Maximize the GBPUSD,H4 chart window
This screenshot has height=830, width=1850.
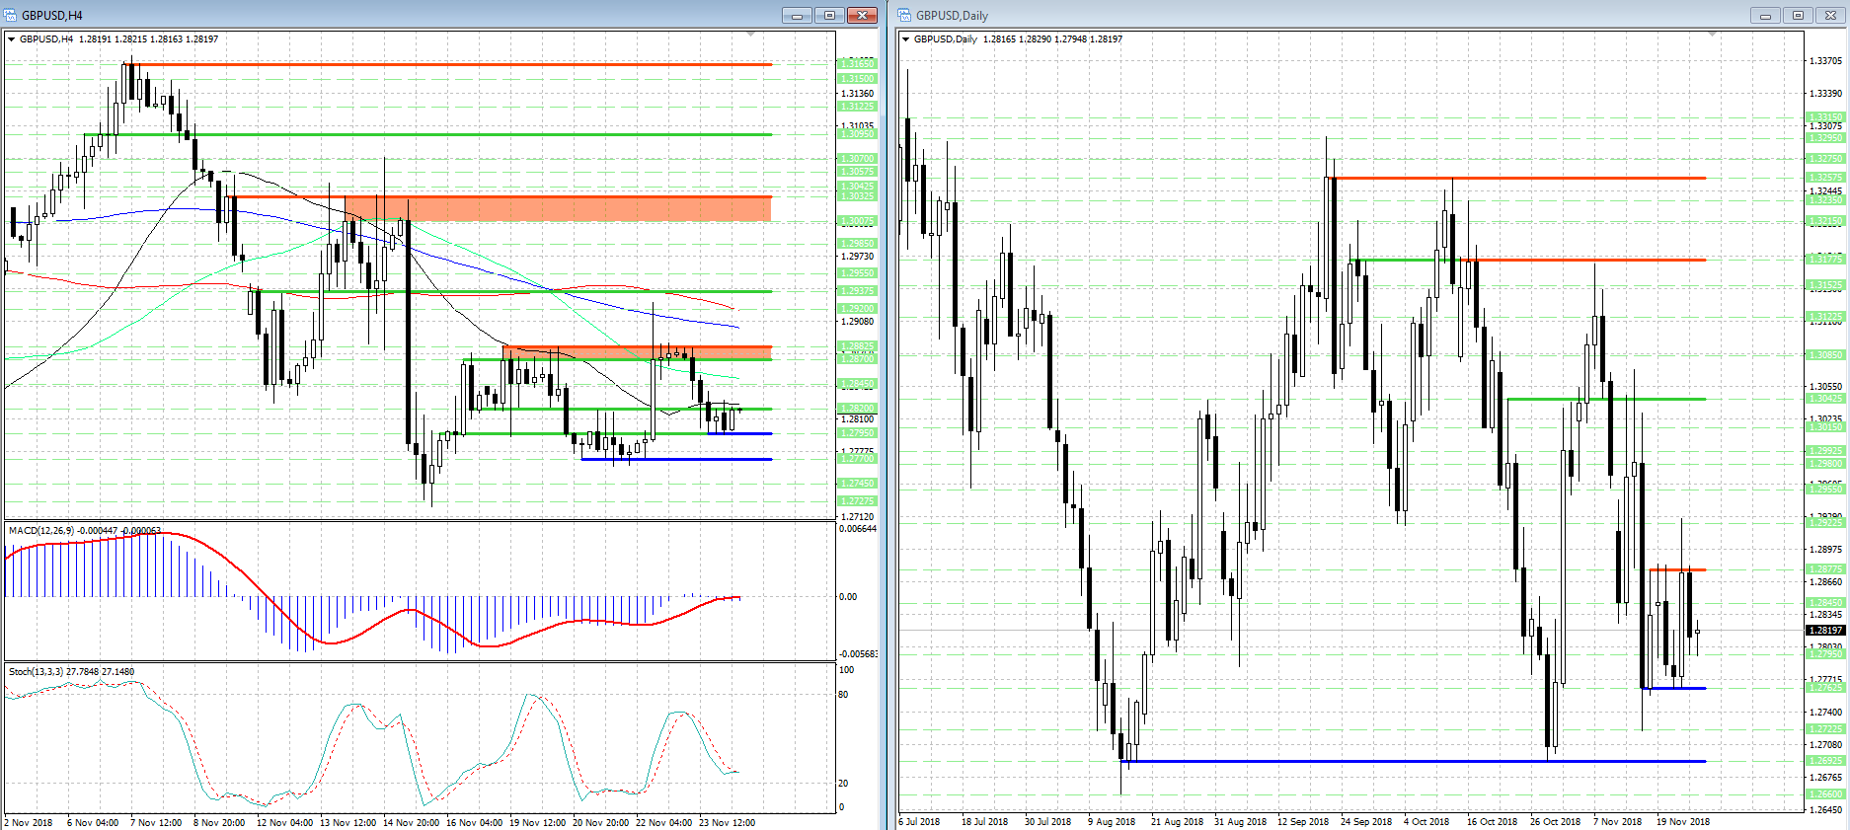[829, 15]
